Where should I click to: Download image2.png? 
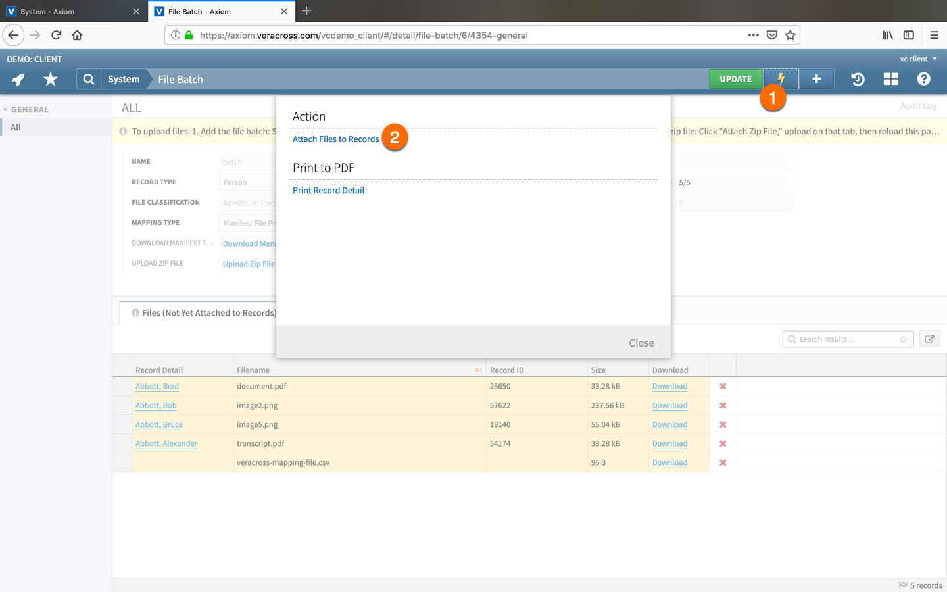pos(669,406)
